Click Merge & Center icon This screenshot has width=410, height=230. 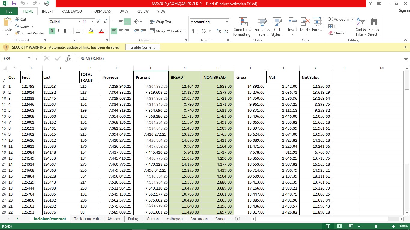(x=152, y=31)
